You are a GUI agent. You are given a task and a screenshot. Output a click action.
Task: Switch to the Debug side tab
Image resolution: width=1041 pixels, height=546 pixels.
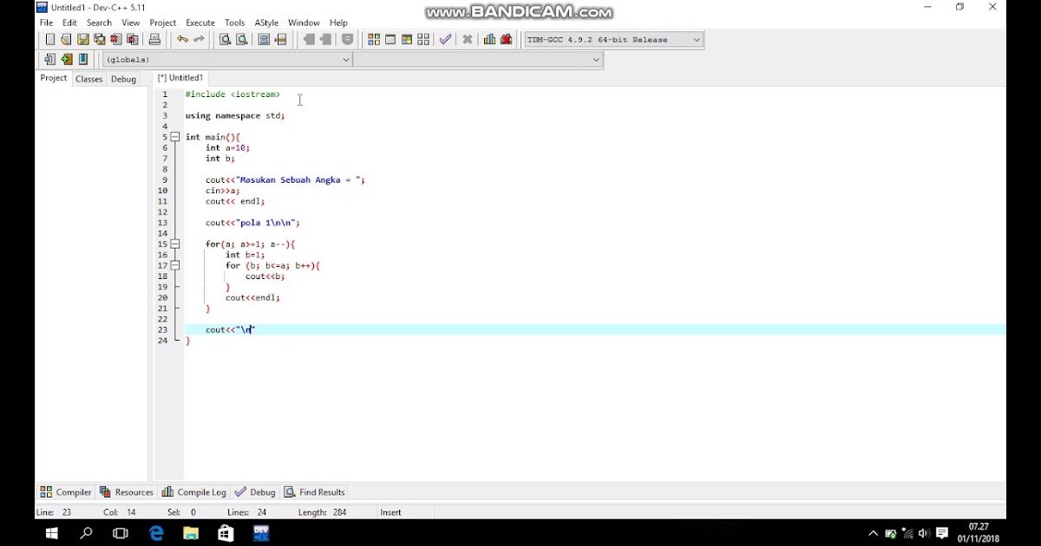pyautogui.click(x=123, y=79)
